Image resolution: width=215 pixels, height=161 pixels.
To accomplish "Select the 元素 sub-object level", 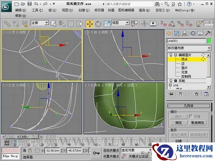I will point(184,72).
